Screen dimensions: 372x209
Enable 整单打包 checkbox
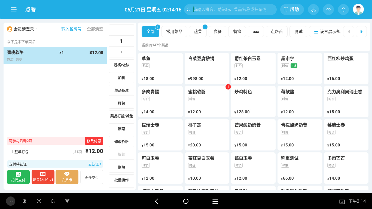click(11, 152)
